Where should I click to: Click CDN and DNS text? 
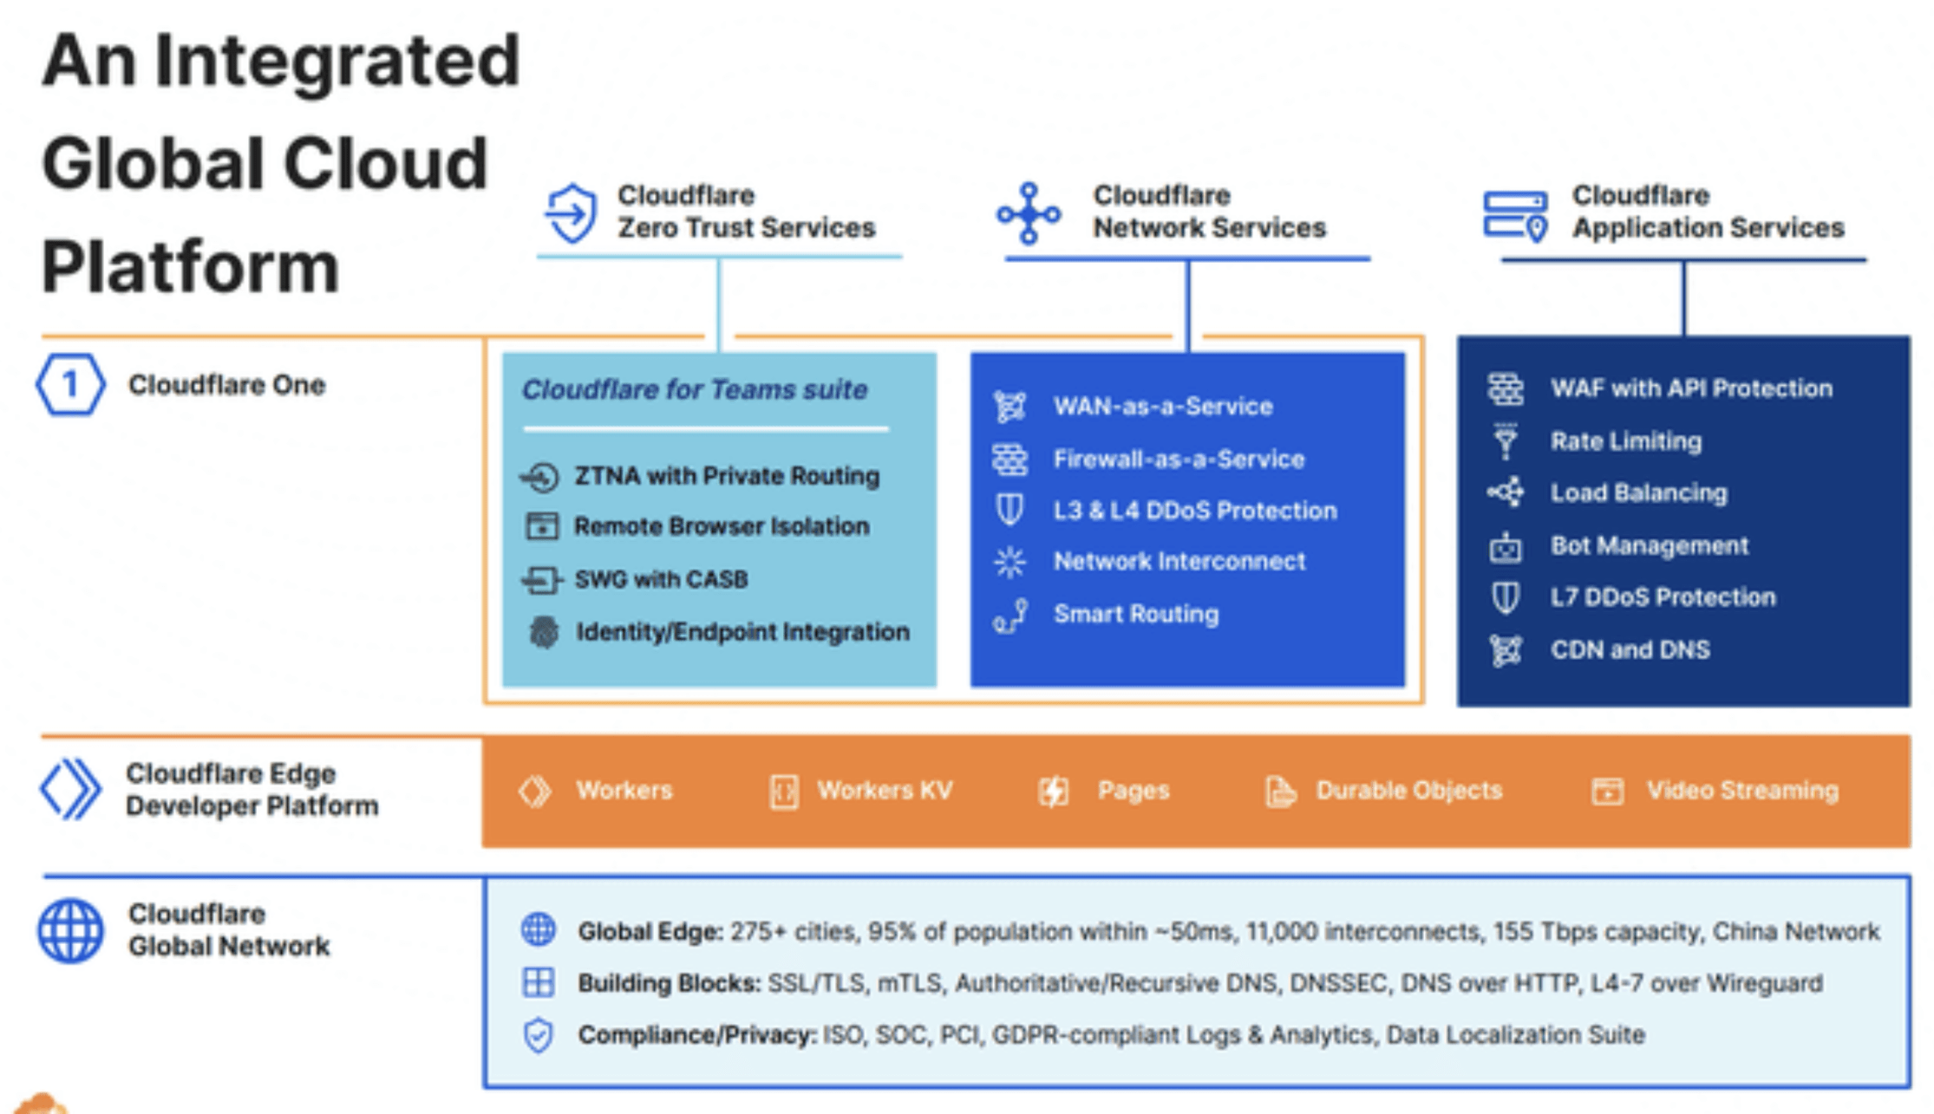point(1630,650)
